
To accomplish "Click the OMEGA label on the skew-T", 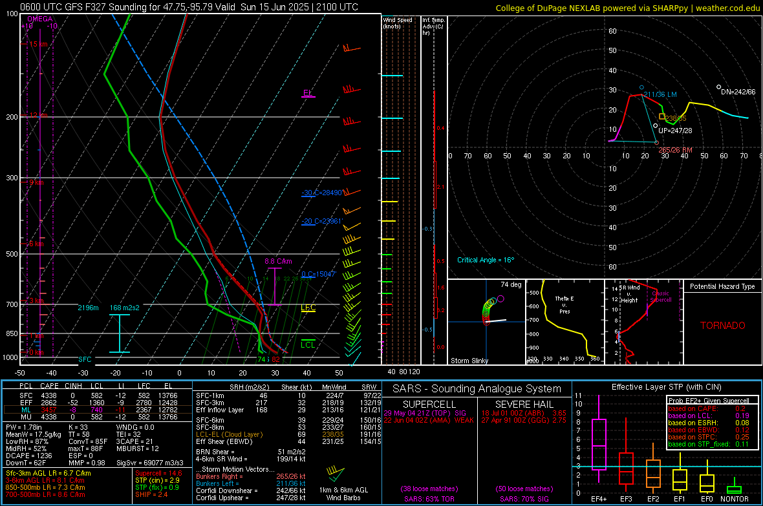I will coord(40,19).
